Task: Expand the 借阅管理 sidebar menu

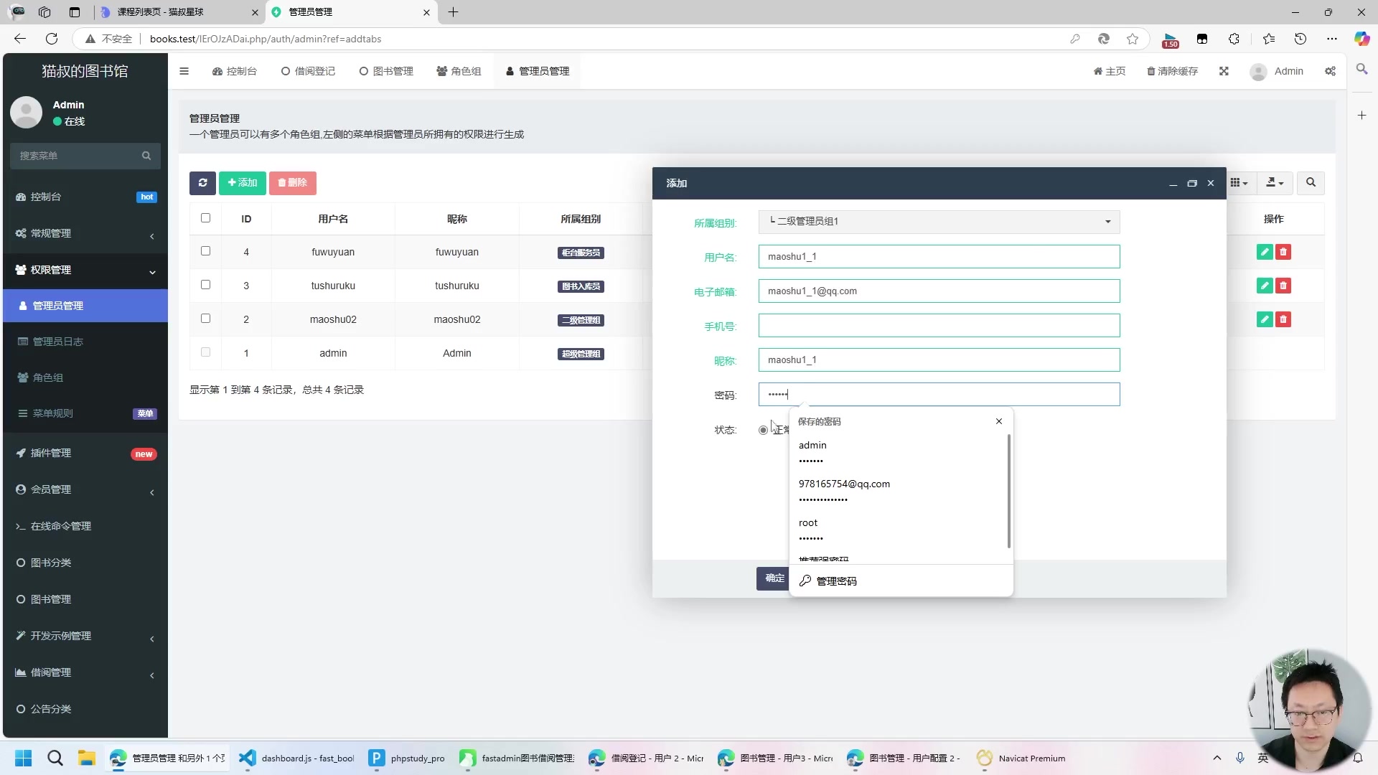Action: coord(85,673)
